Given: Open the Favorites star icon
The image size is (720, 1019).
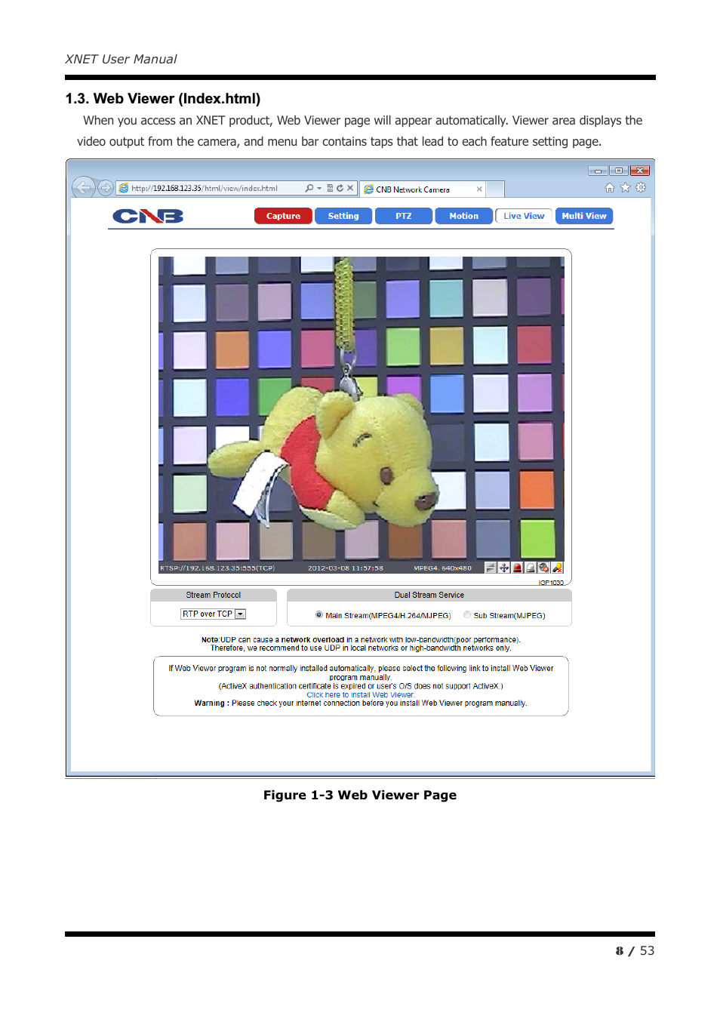Looking at the screenshot, I should pyautogui.click(x=625, y=188).
